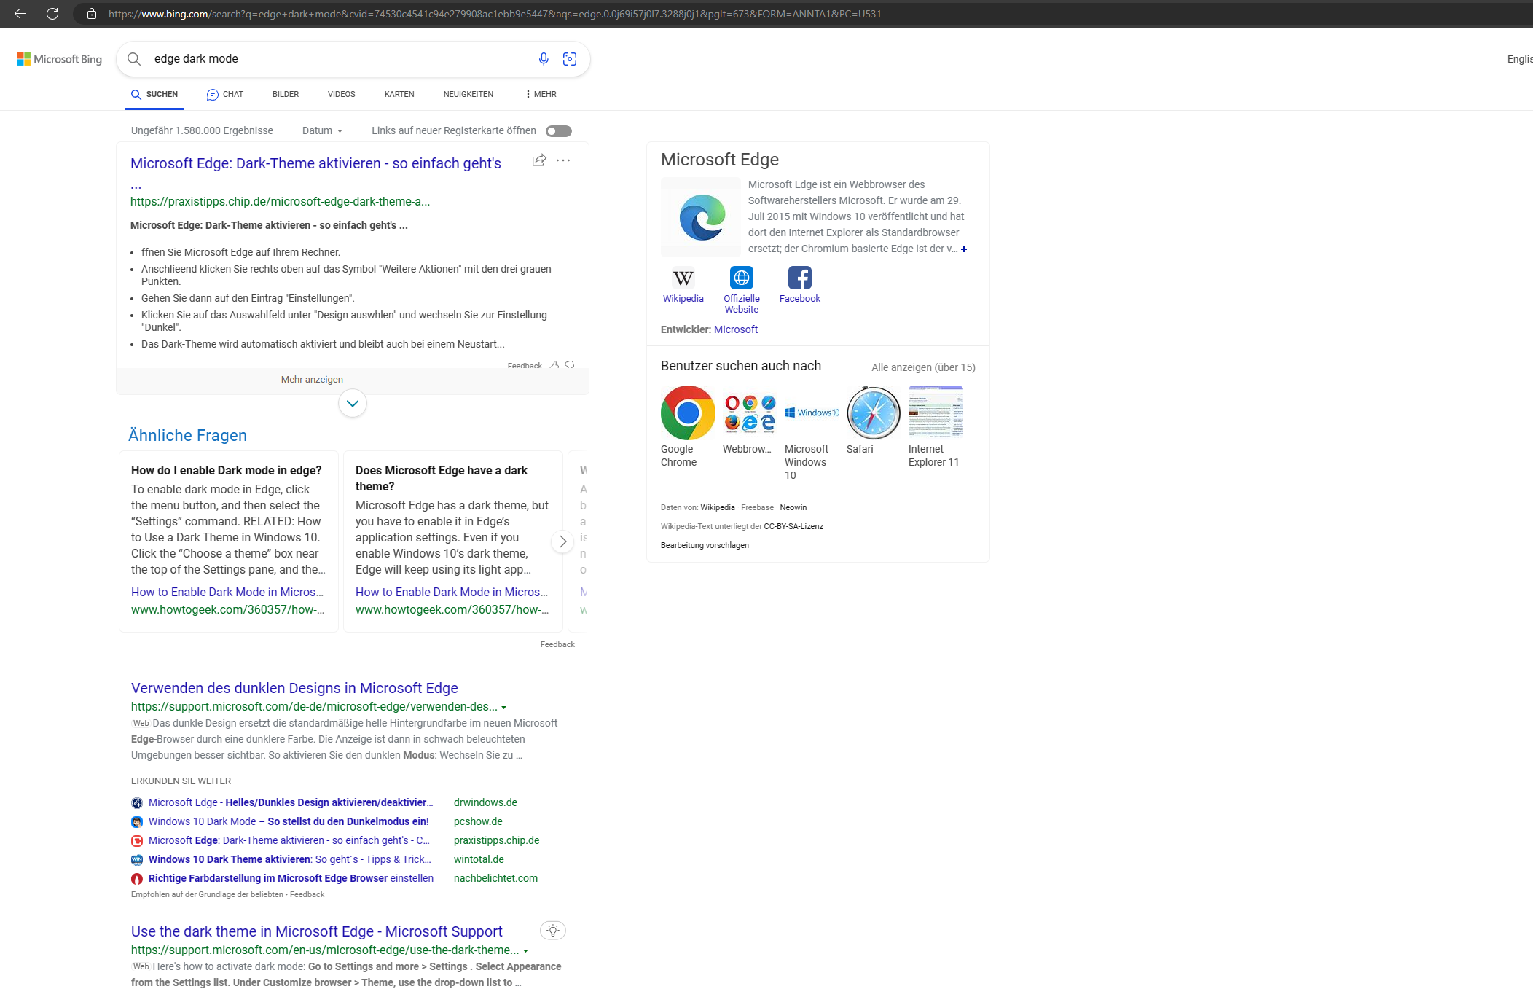Viewport: 1533px width, 997px height.
Task: Expand answer with round chevron-down button
Action: (x=353, y=403)
